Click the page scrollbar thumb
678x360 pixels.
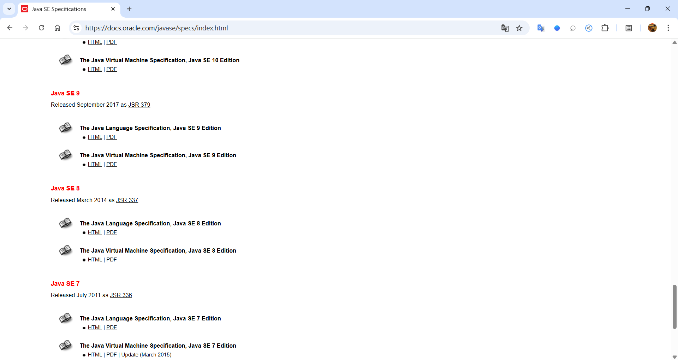(x=674, y=307)
